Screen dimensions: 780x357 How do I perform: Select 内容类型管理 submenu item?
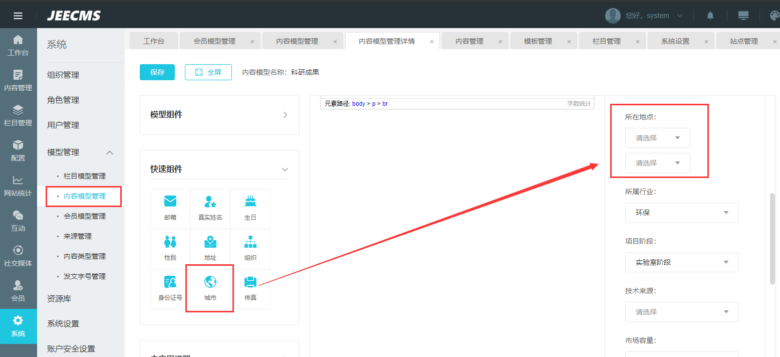85,257
